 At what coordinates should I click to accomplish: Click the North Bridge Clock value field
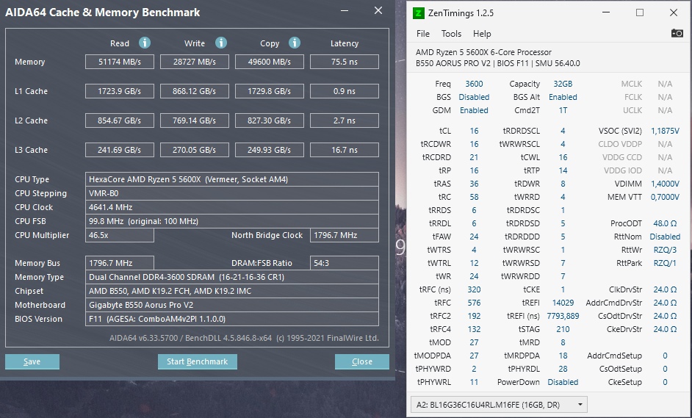pos(345,235)
